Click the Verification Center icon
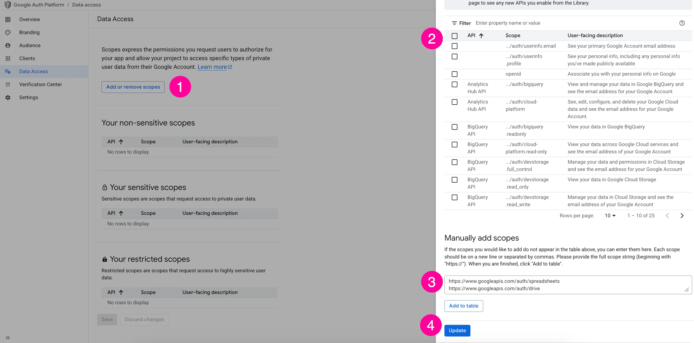This screenshot has height=343, width=694. [x=8, y=85]
